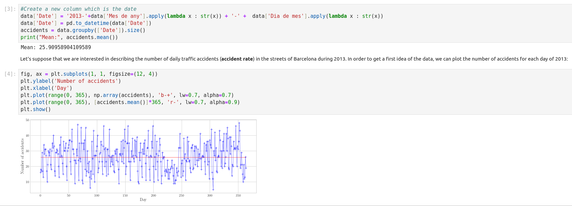The width and height of the screenshot is (572, 206).
Task: Click the Mean: 25.90958904109589 output text
Action: pos(56,47)
